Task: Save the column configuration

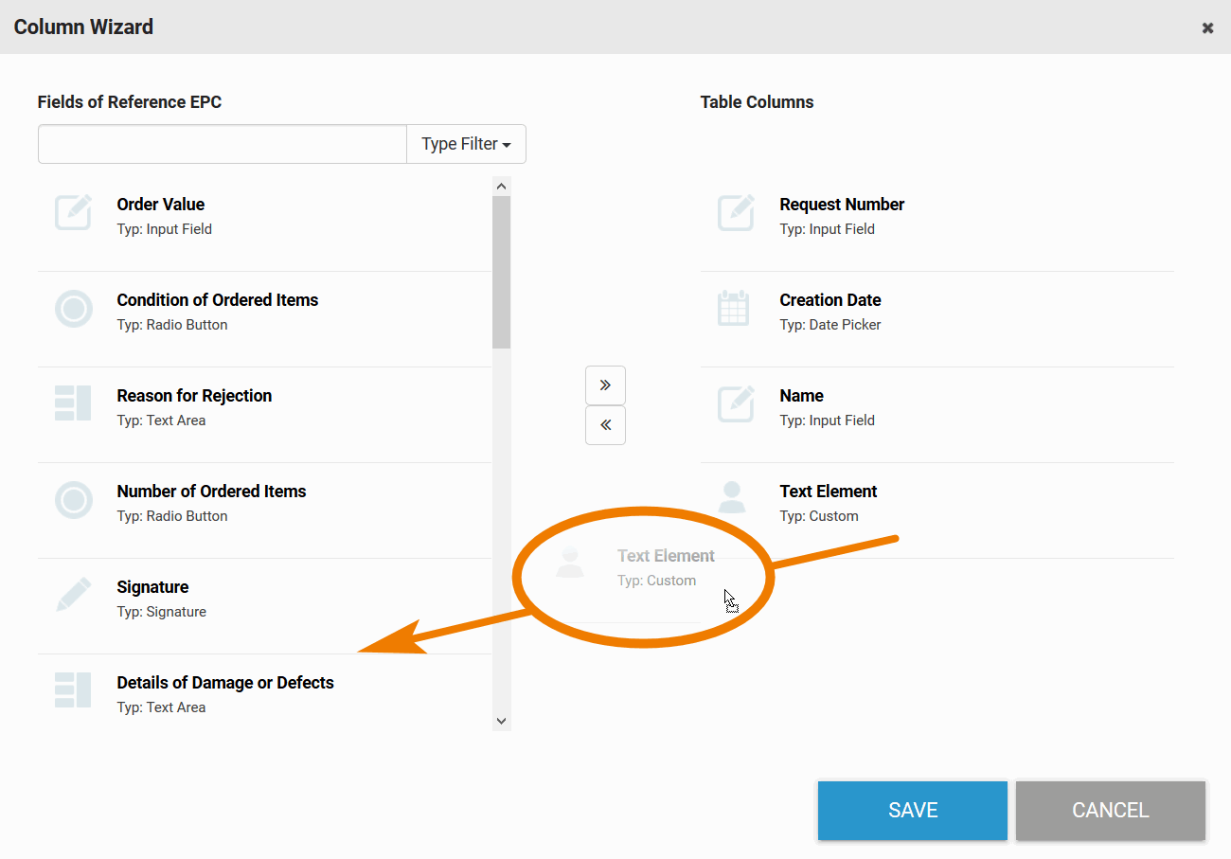Action: (x=912, y=810)
